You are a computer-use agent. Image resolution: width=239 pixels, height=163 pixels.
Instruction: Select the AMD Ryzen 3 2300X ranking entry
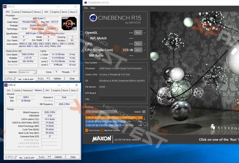(114, 118)
